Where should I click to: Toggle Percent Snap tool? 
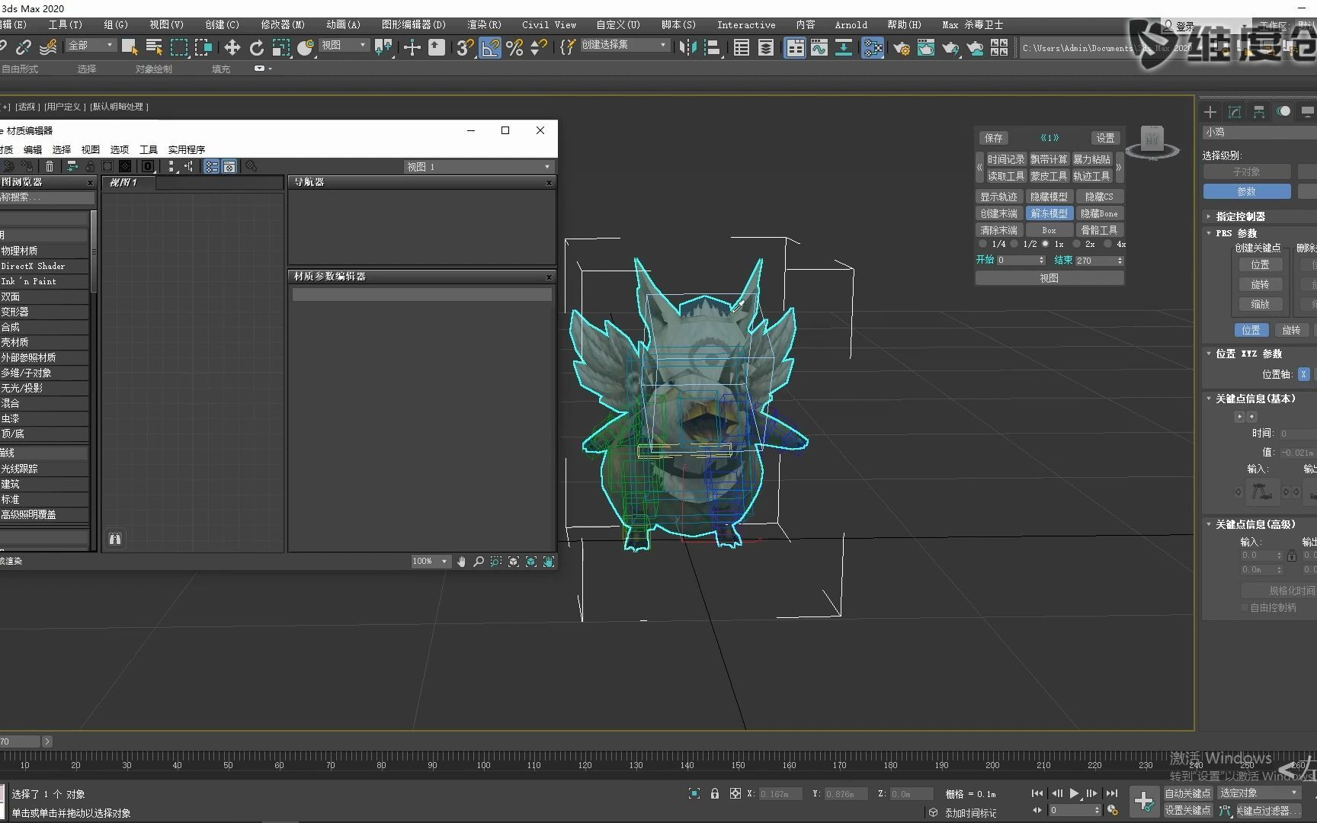pyautogui.click(x=514, y=47)
